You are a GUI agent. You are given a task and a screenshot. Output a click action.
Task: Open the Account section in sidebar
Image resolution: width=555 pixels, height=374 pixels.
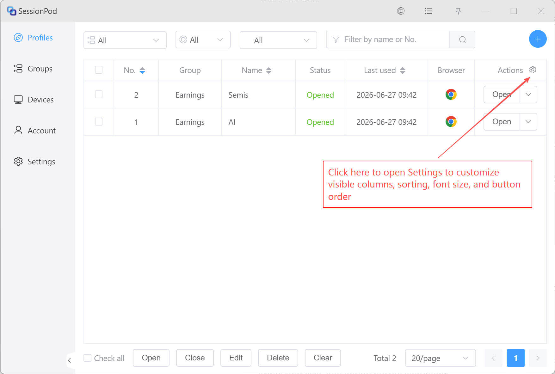[x=35, y=131]
